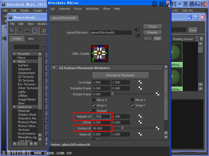The width and height of the screenshot is (209, 156).
Task: Select the place2dTexture56 tab
Action: pyautogui.click(x=64, y=18)
